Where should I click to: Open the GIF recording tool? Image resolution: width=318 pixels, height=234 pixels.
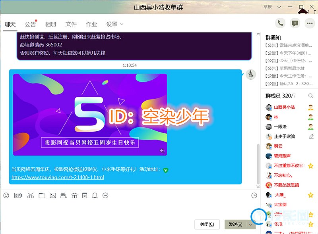click(18, 196)
